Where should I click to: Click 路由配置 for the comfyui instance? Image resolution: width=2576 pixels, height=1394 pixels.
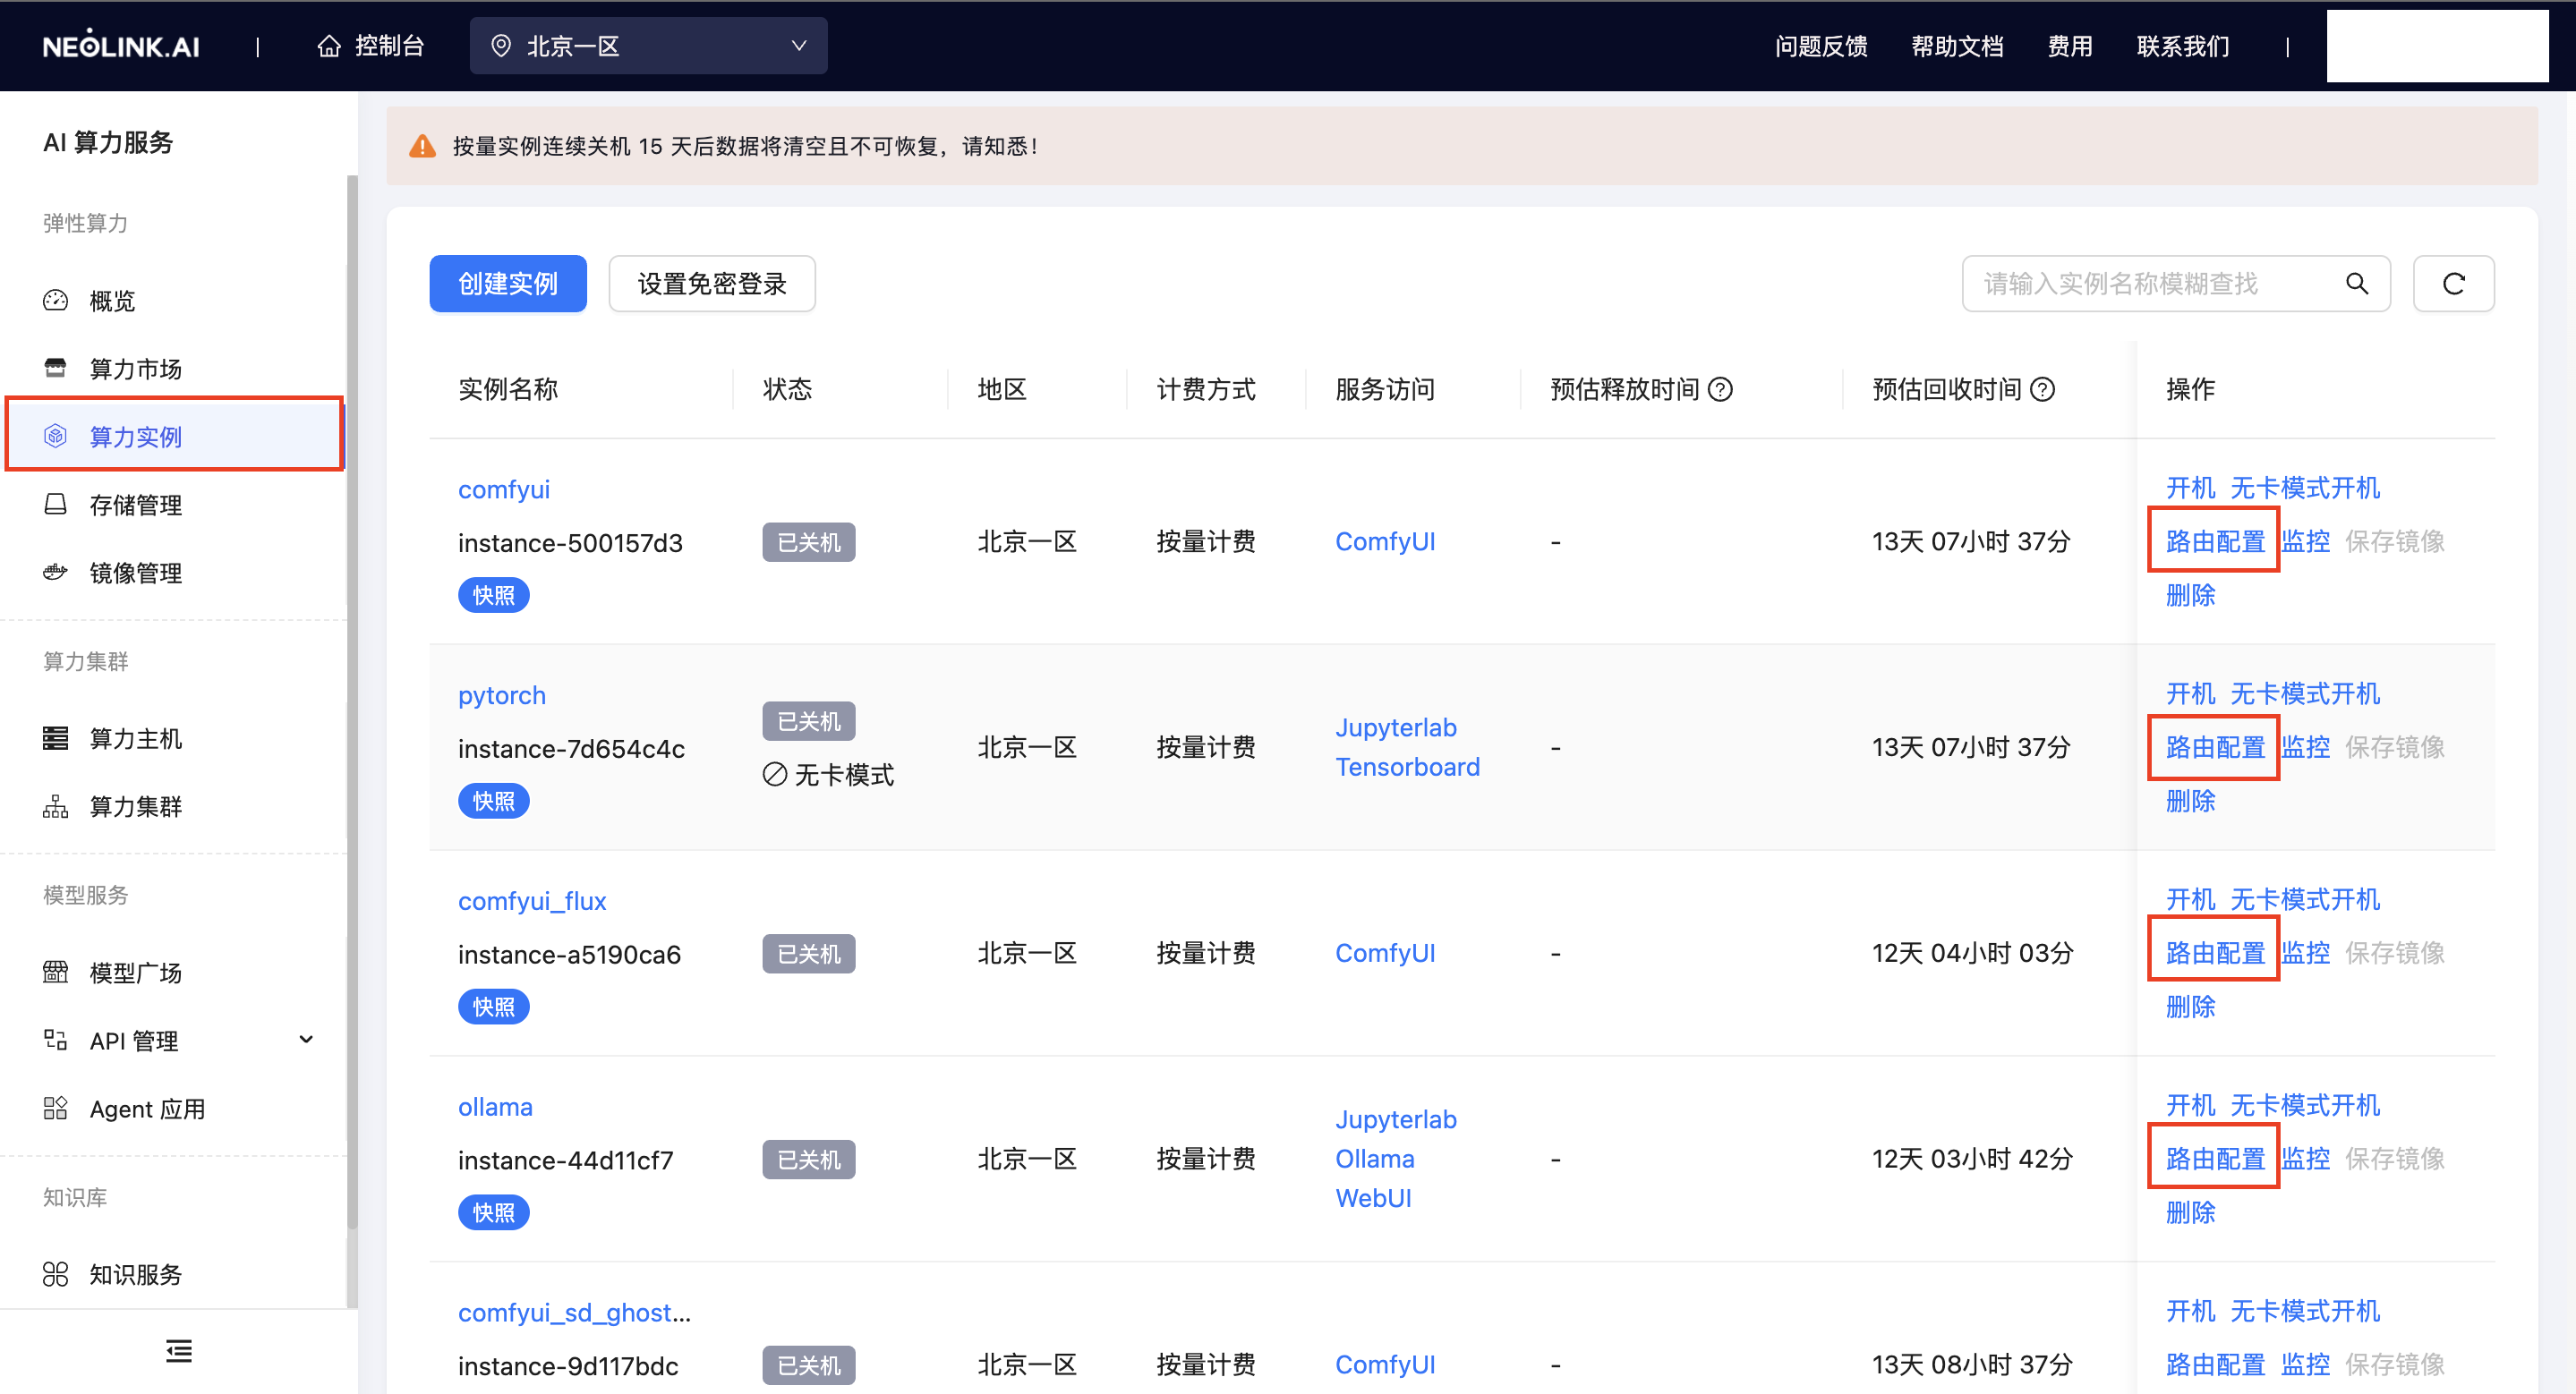coord(2215,541)
